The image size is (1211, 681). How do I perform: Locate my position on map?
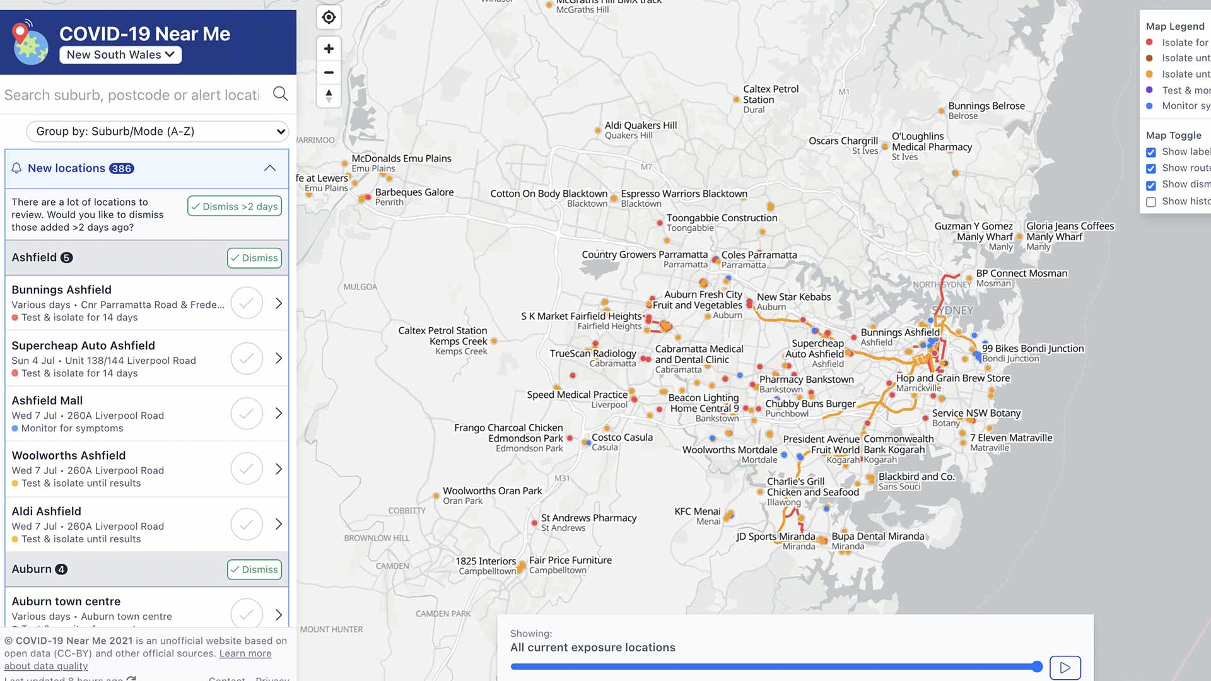329,17
